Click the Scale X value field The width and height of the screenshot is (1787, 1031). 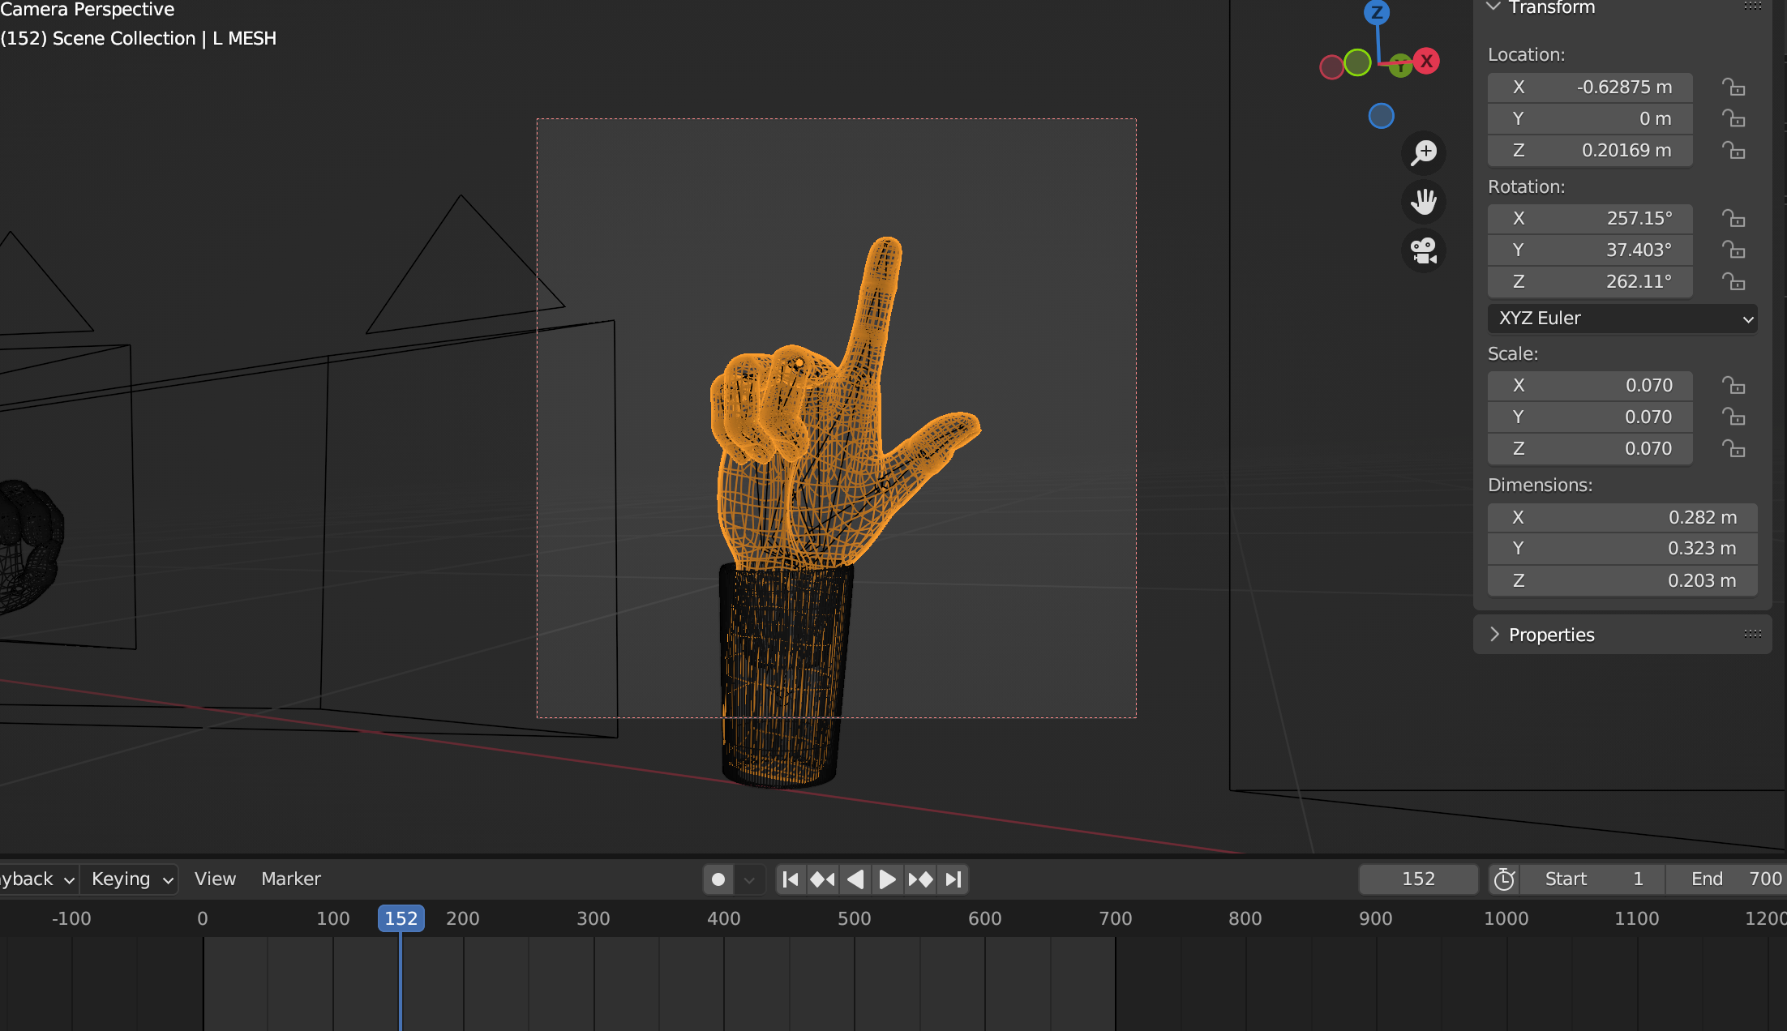1589,385
